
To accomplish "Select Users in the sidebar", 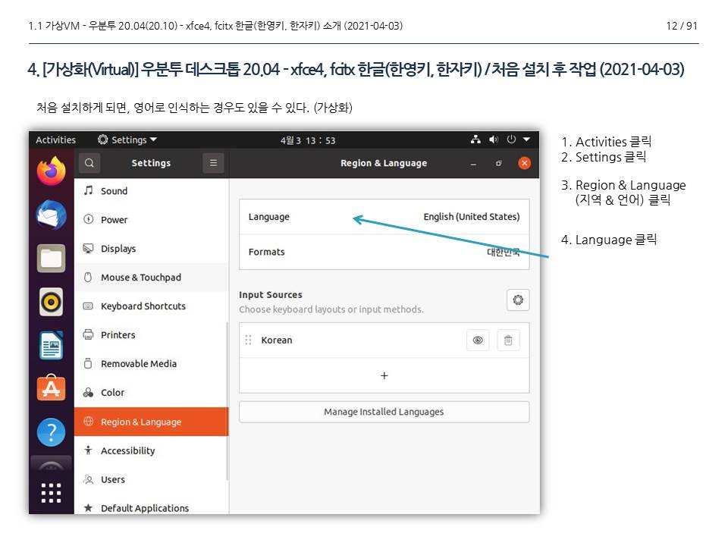I will click(x=151, y=479).
